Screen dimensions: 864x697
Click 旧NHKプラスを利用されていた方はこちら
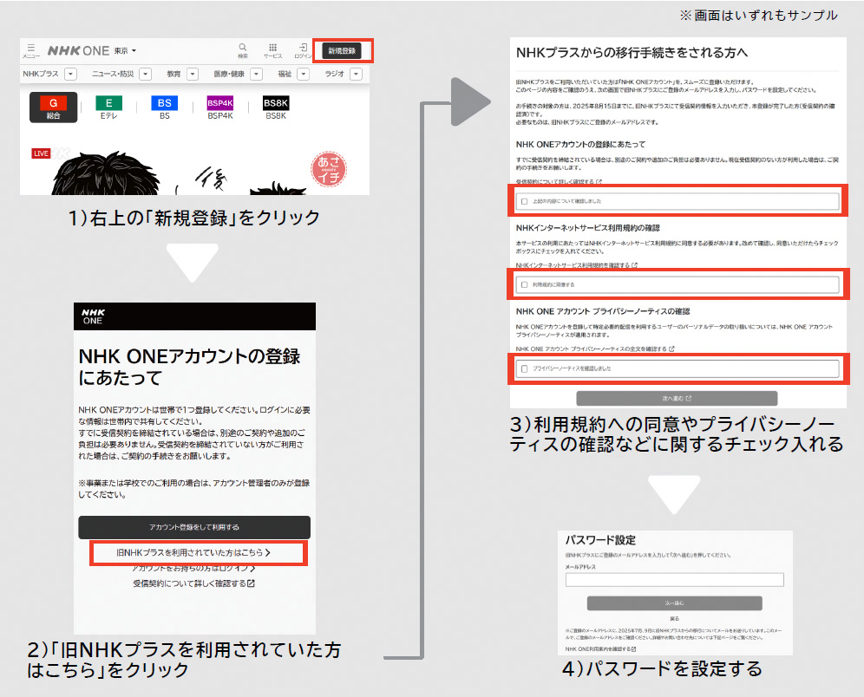194,553
